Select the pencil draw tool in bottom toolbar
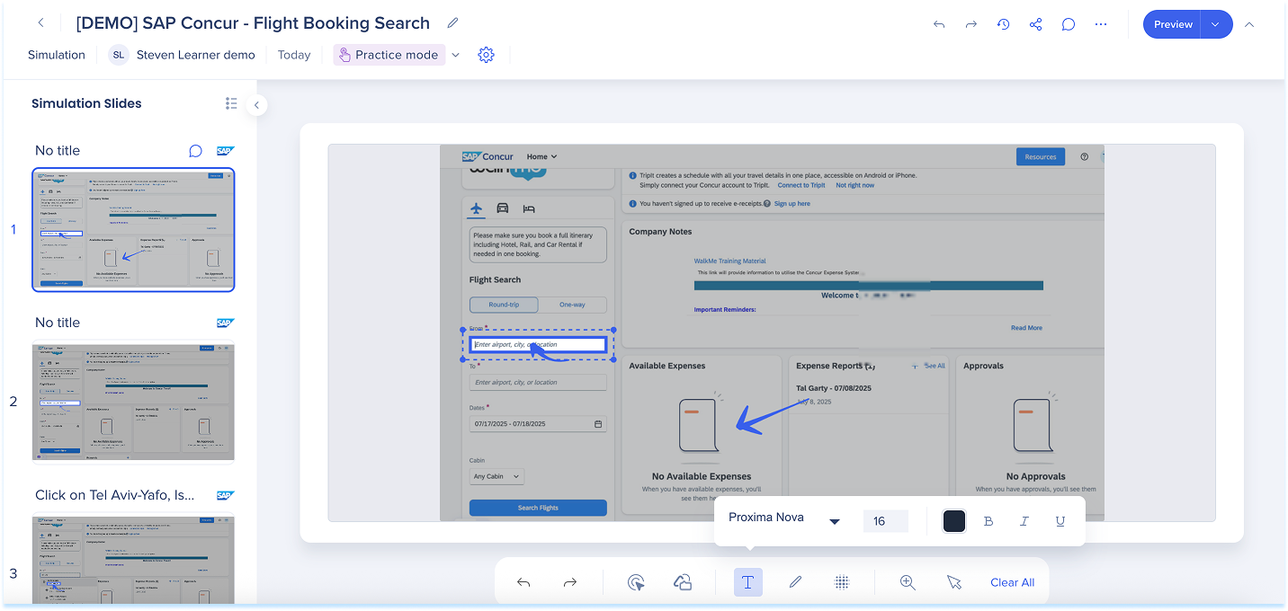Viewport: 1288px width, 611px height. pos(795,582)
